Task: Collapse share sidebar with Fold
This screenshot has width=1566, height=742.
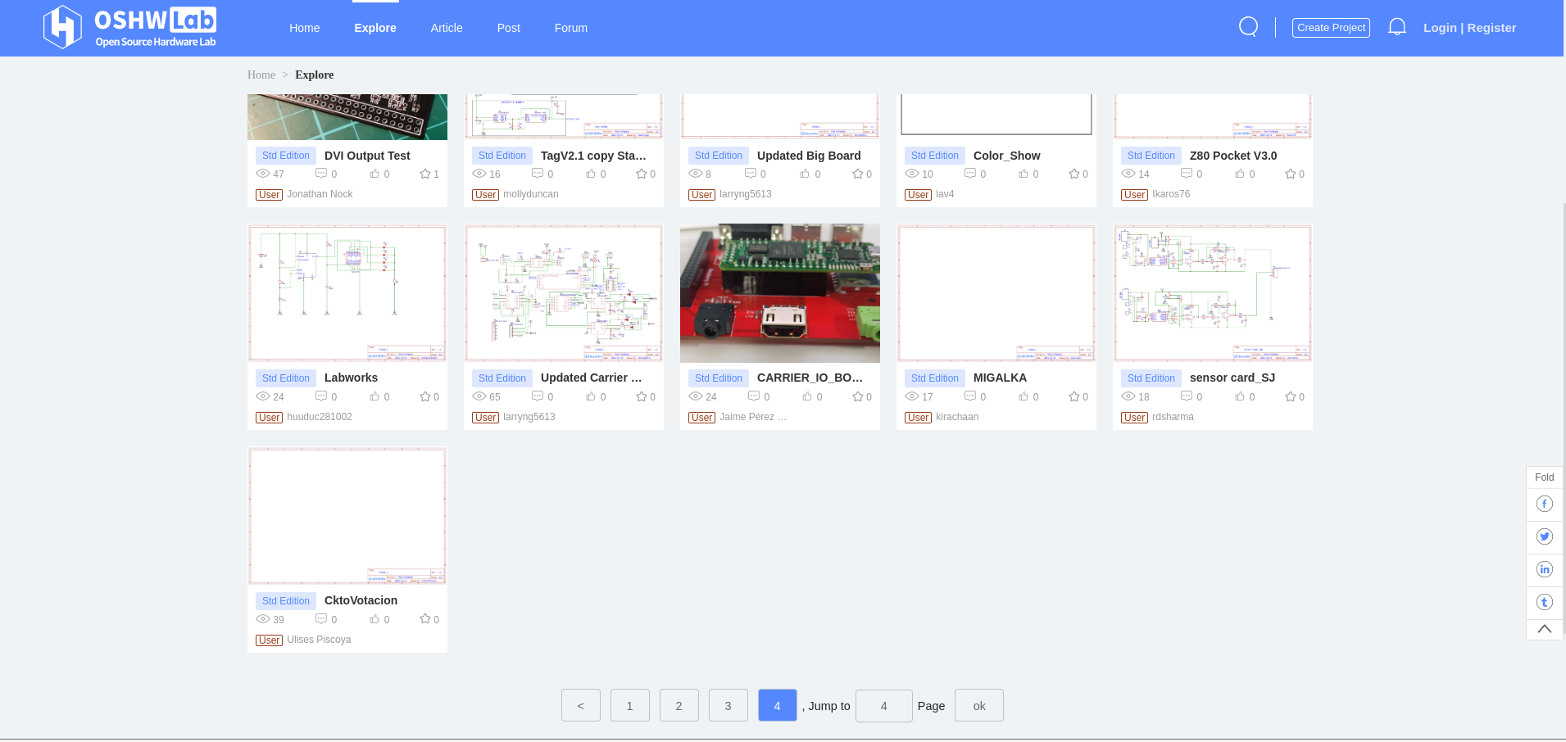Action: [1545, 477]
